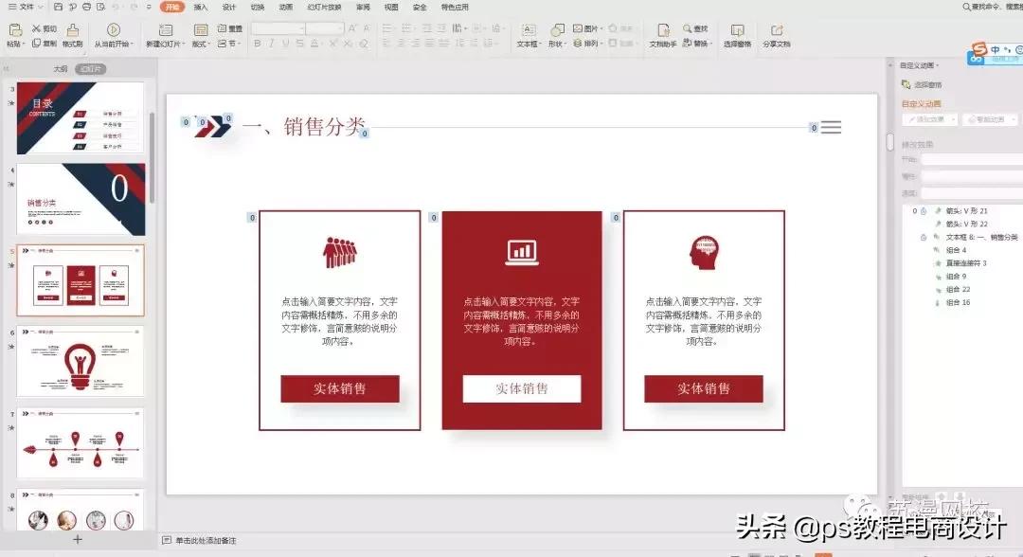Open 选择窗格 selection pane

click(x=737, y=38)
